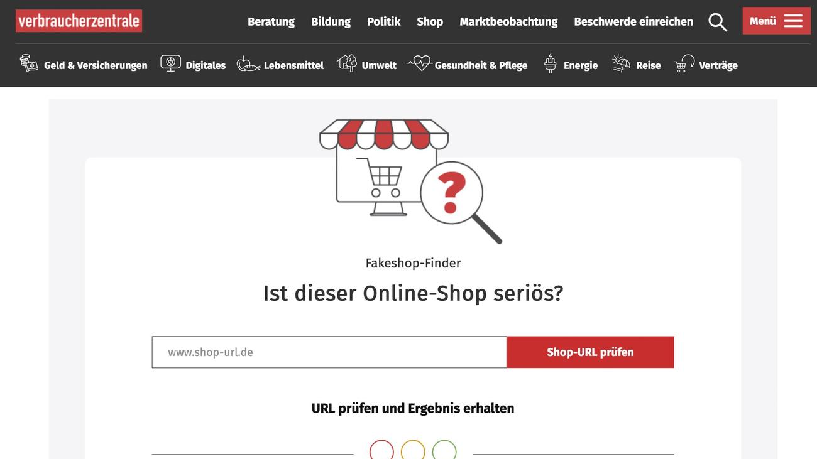The height and width of the screenshot is (459, 817).
Task: Click the Gesundheit & Pflege heartbeat icon
Action: [419, 63]
